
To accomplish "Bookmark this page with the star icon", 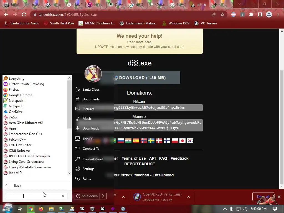I will tap(222, 14).
